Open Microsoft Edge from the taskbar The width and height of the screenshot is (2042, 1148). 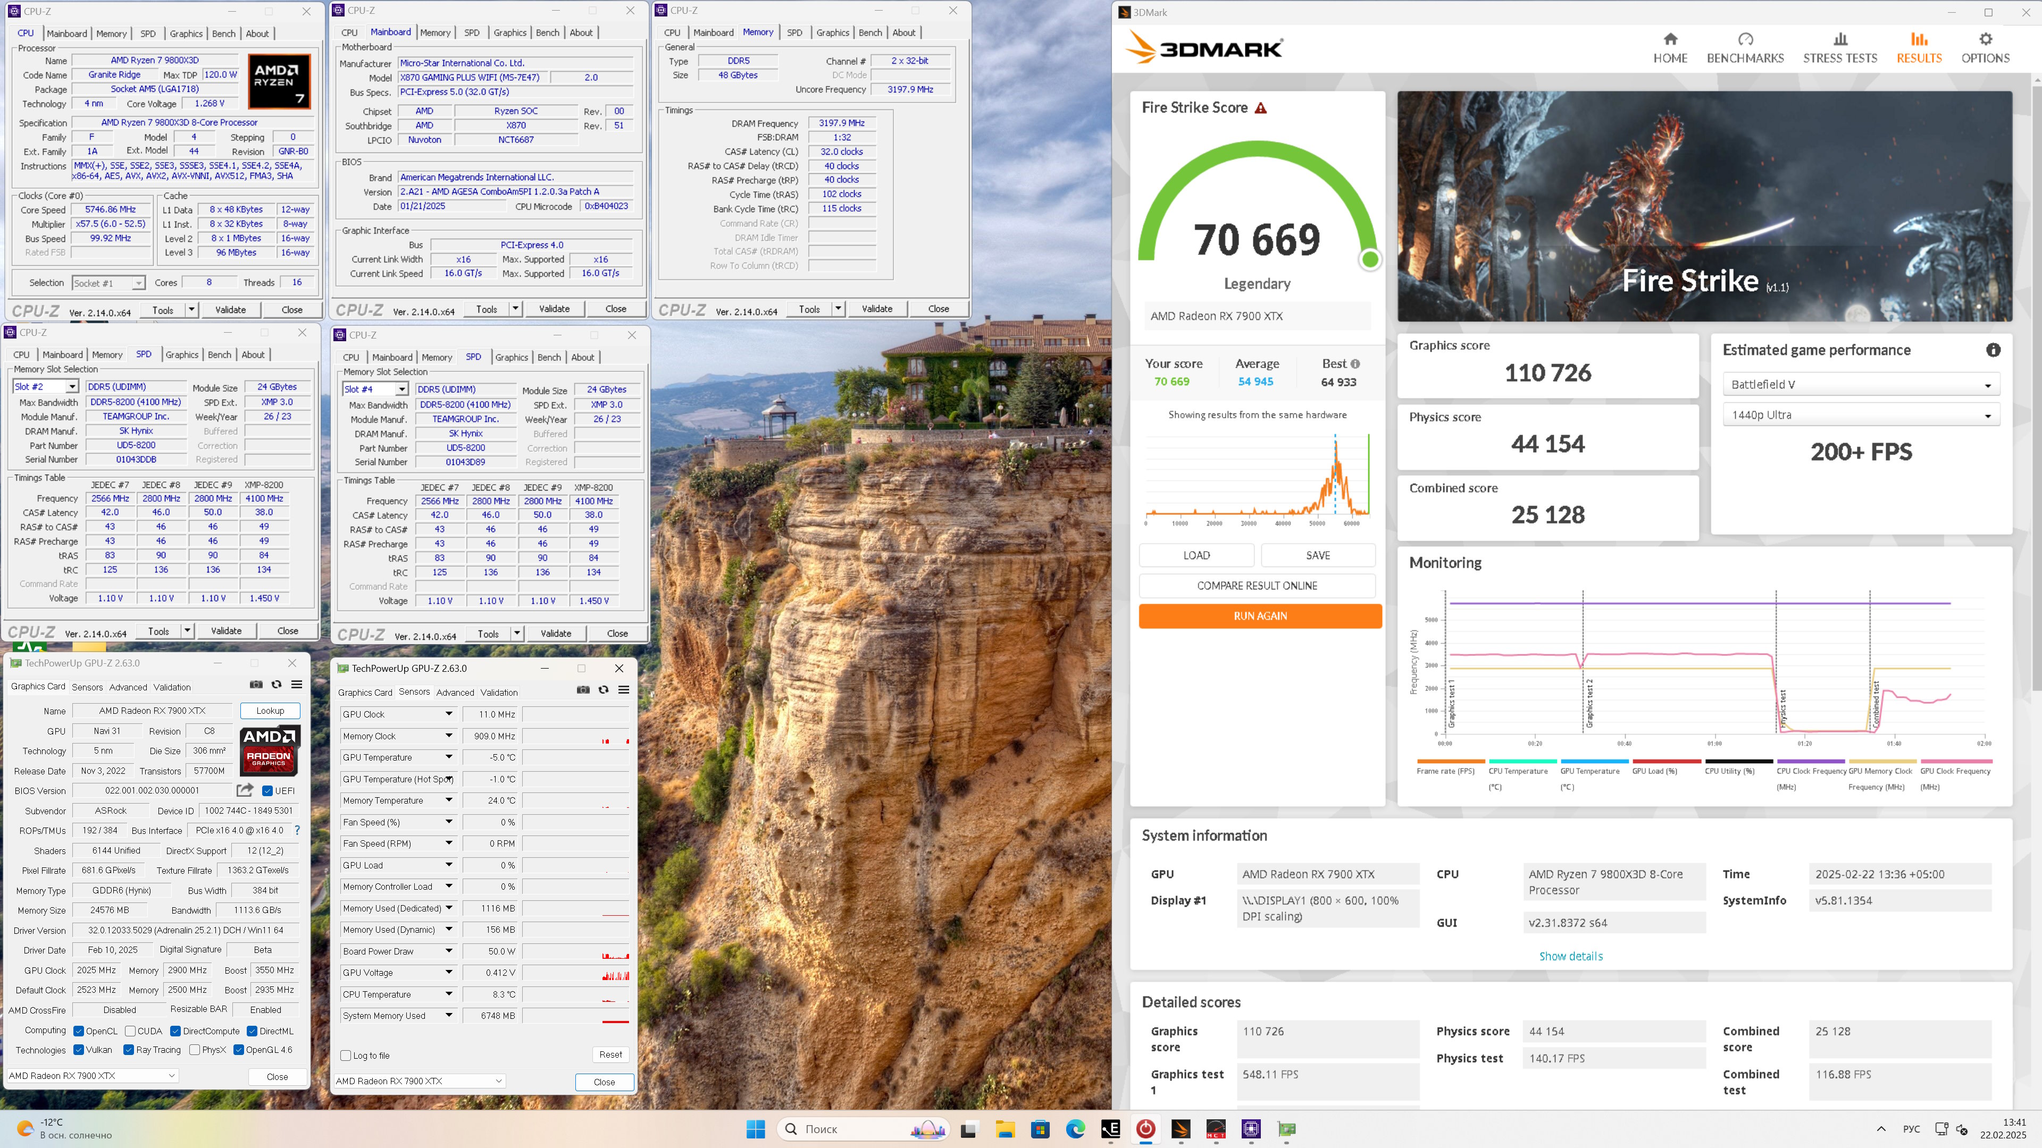(x=1075, y=1129)
